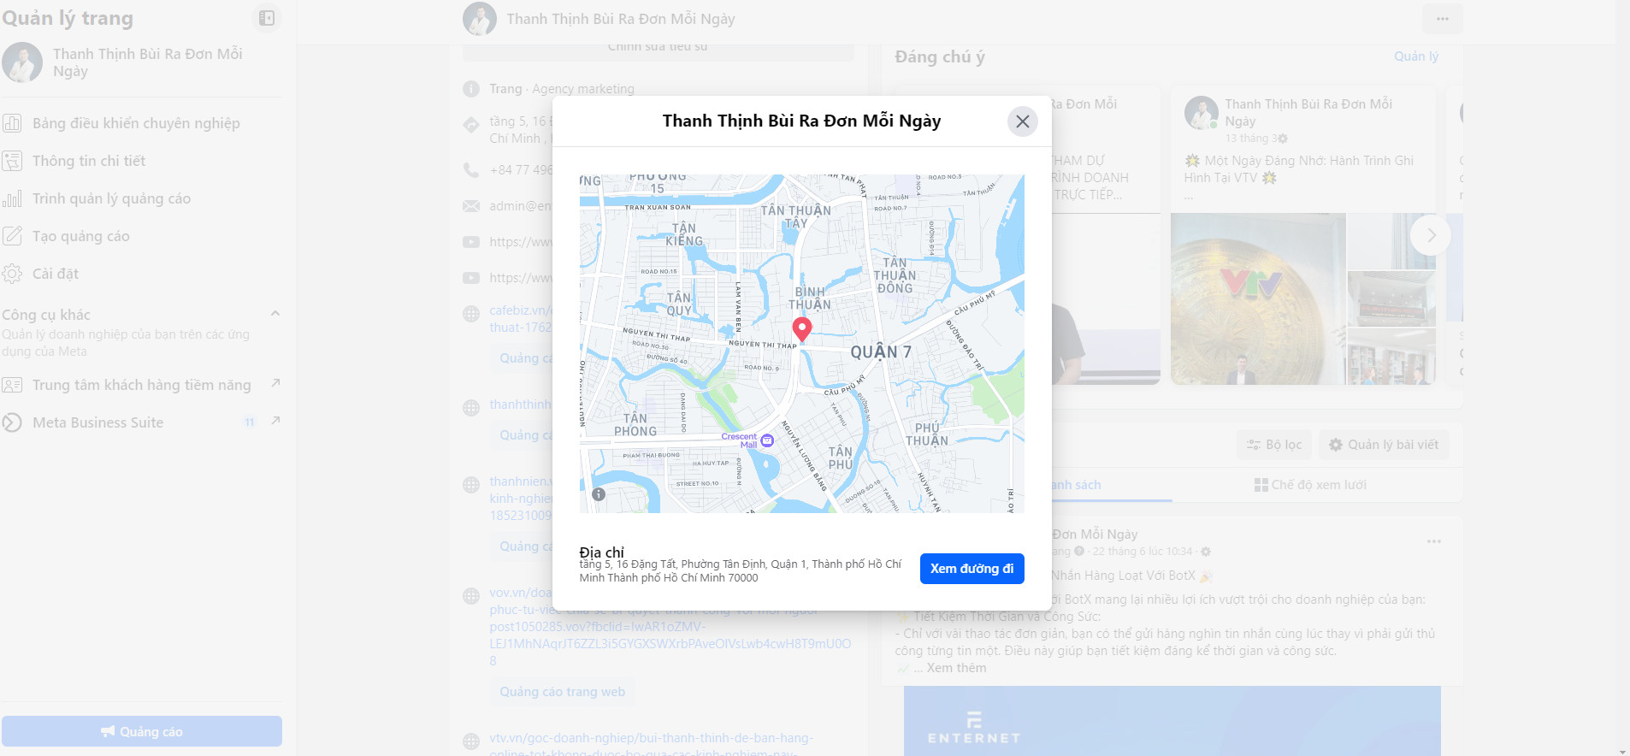Click the Xem đường đi button
Image resolution: width=1630 pixels, height=756 pixels.
coord(972,569)
